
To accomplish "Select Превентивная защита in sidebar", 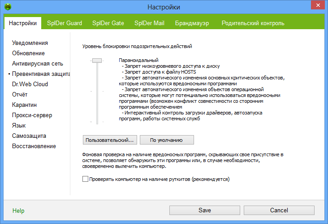I will pyautogui.click(x=41, y=74).
